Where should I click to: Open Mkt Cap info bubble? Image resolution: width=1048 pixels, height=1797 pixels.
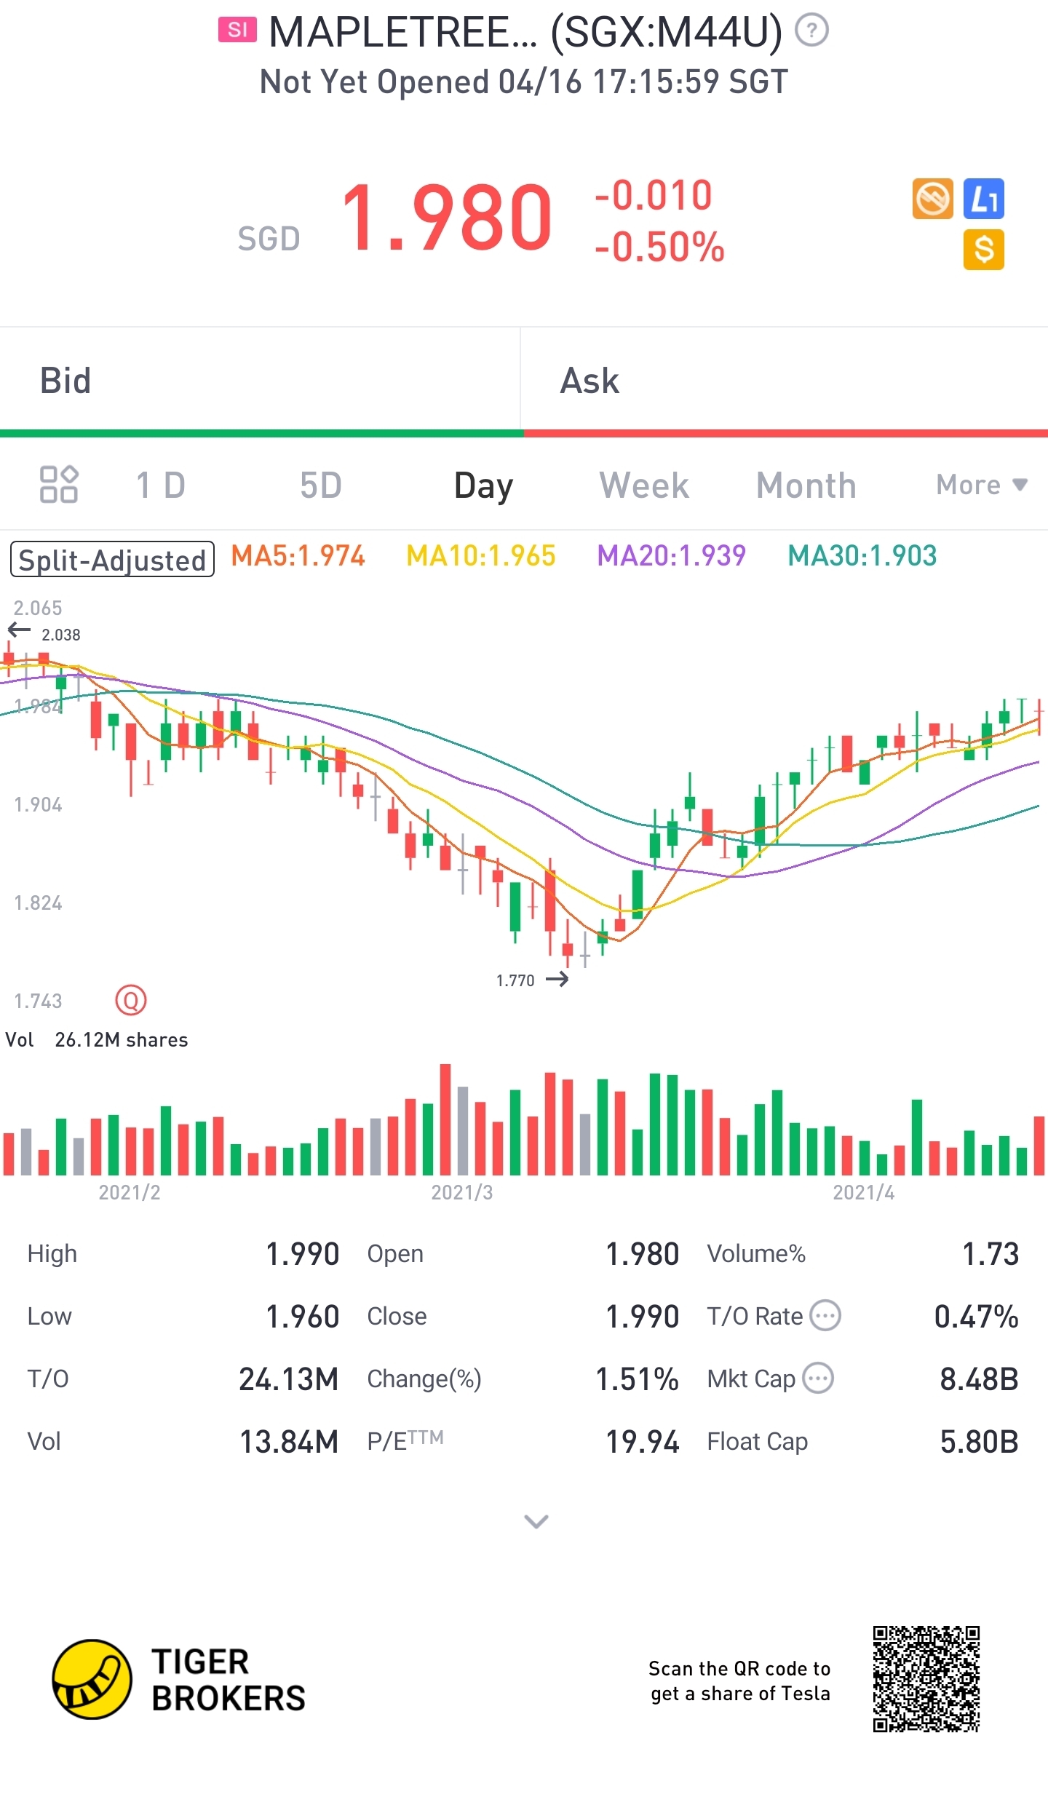pyautogui.click(x=818, y=1378)
